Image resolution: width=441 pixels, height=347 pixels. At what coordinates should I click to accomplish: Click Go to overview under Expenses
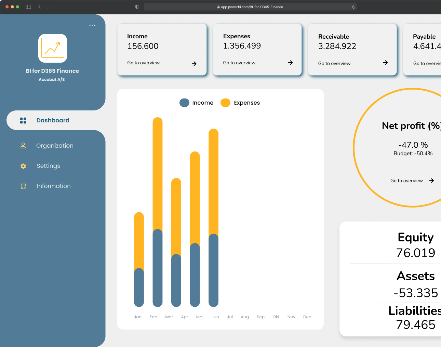point(239,63)
